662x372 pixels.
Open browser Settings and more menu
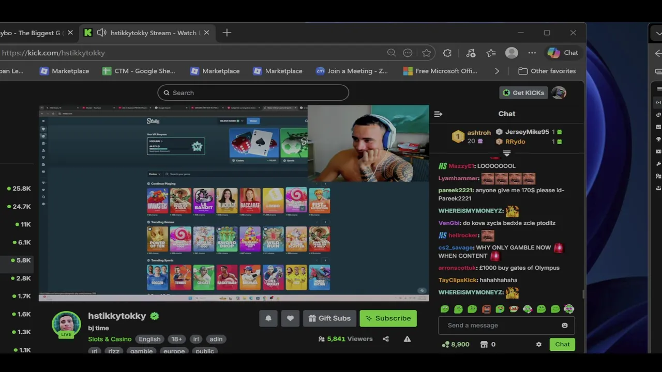pyautogui.click(x=532, y=53)
